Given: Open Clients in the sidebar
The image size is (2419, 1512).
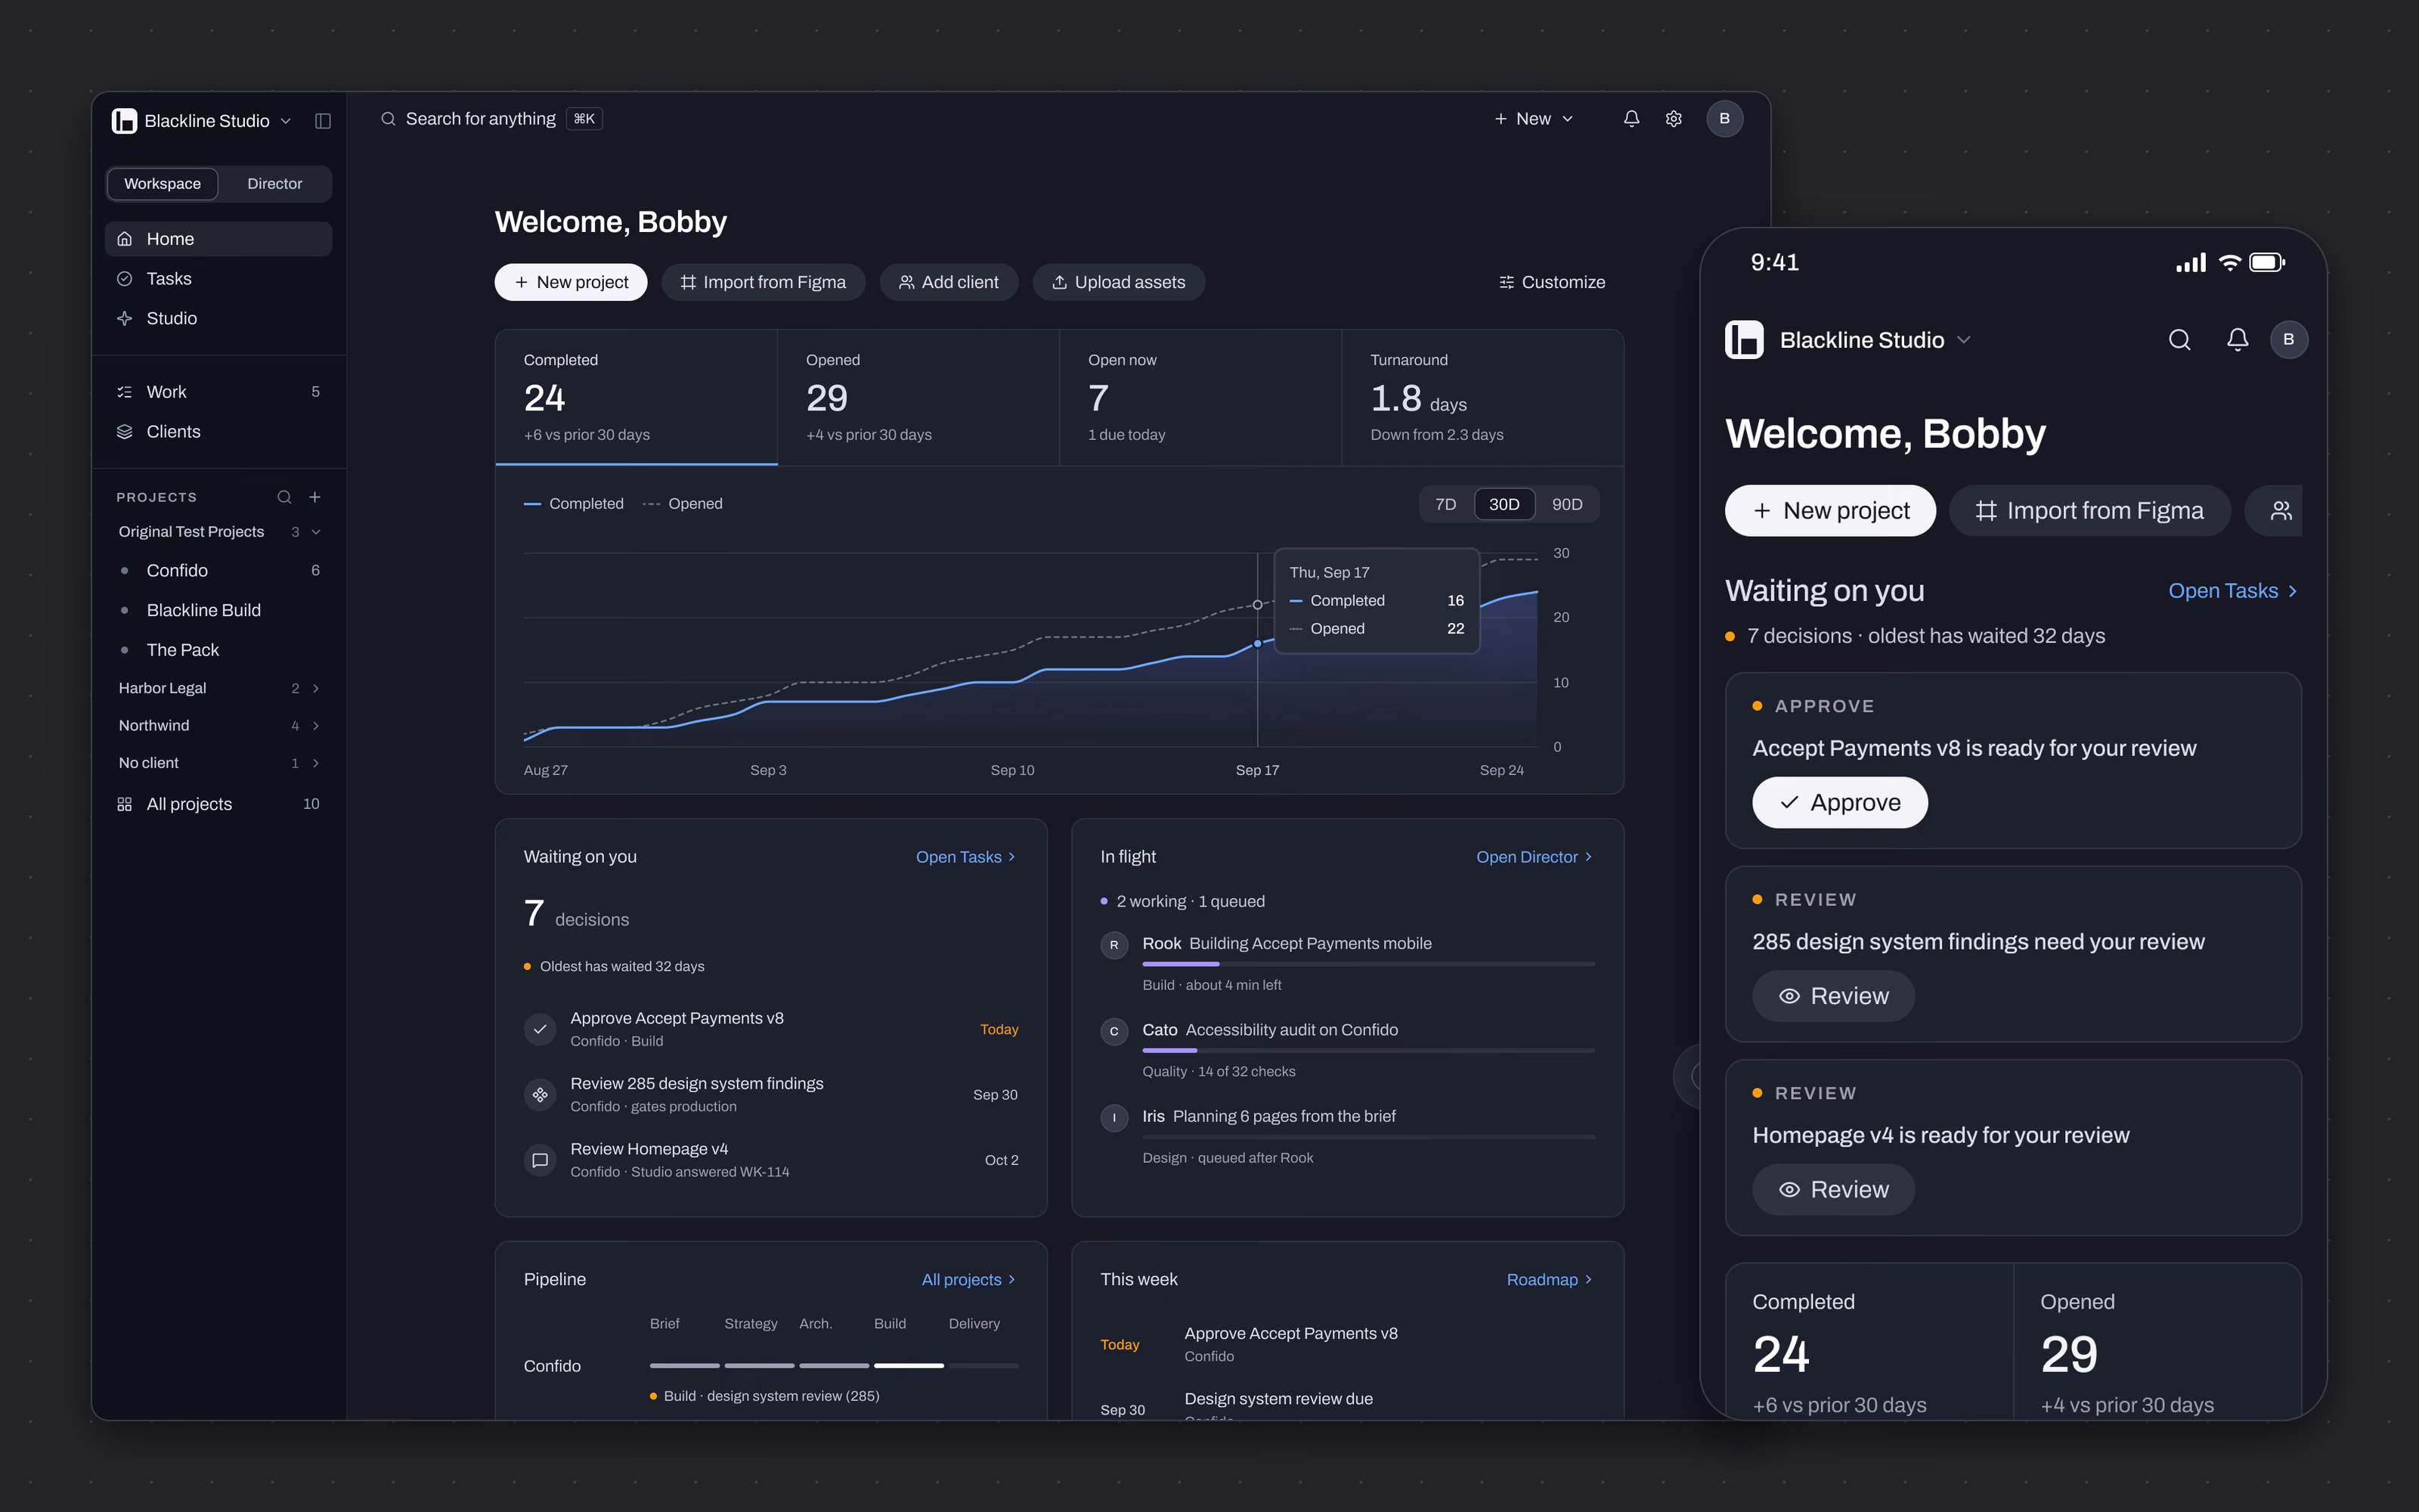Looking at the screenshot, I should point(219,432).
